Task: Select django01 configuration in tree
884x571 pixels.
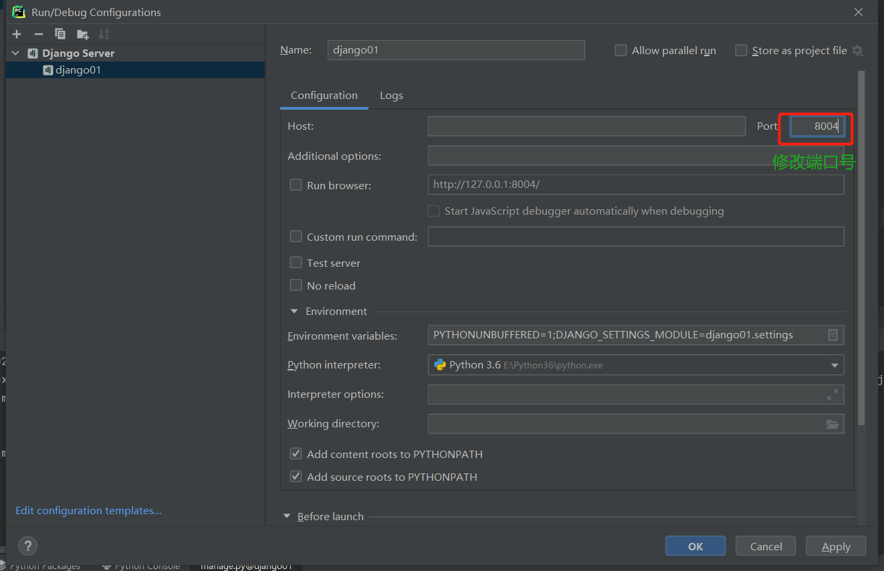Action: [x=135, y=70]
